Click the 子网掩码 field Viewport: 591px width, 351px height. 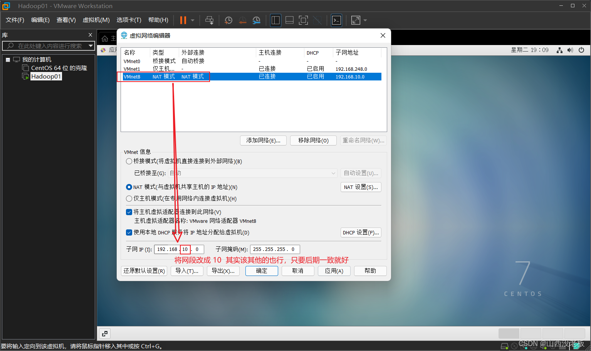275,249
